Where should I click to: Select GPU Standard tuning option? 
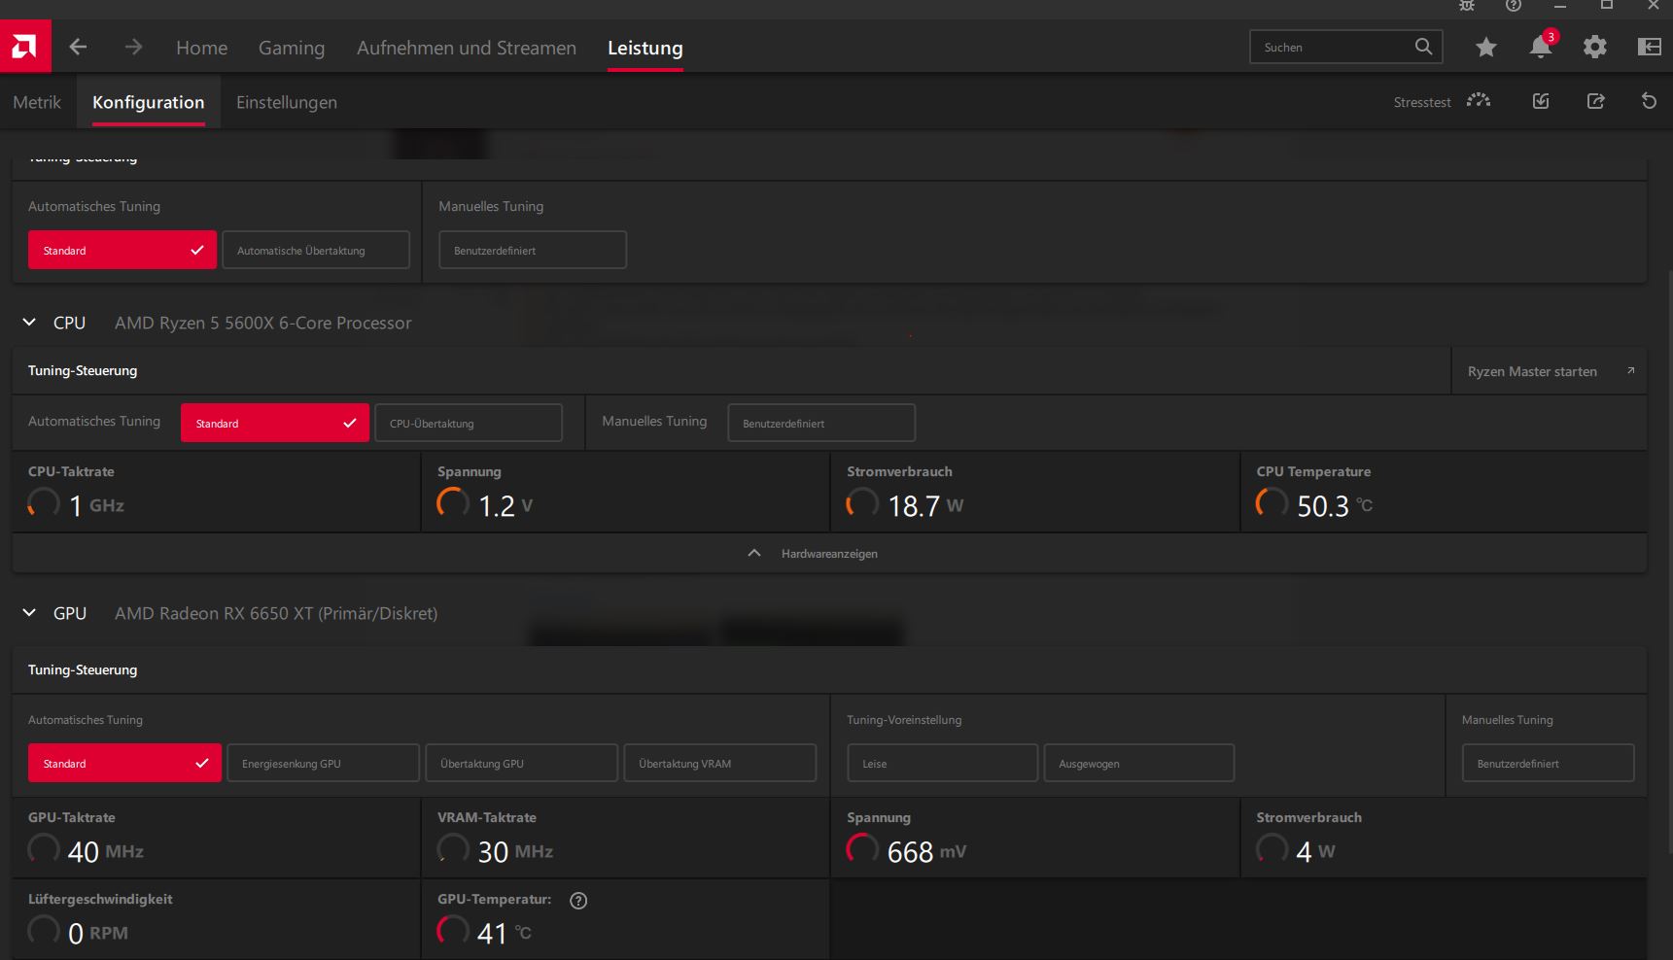(x=124, y=763)
